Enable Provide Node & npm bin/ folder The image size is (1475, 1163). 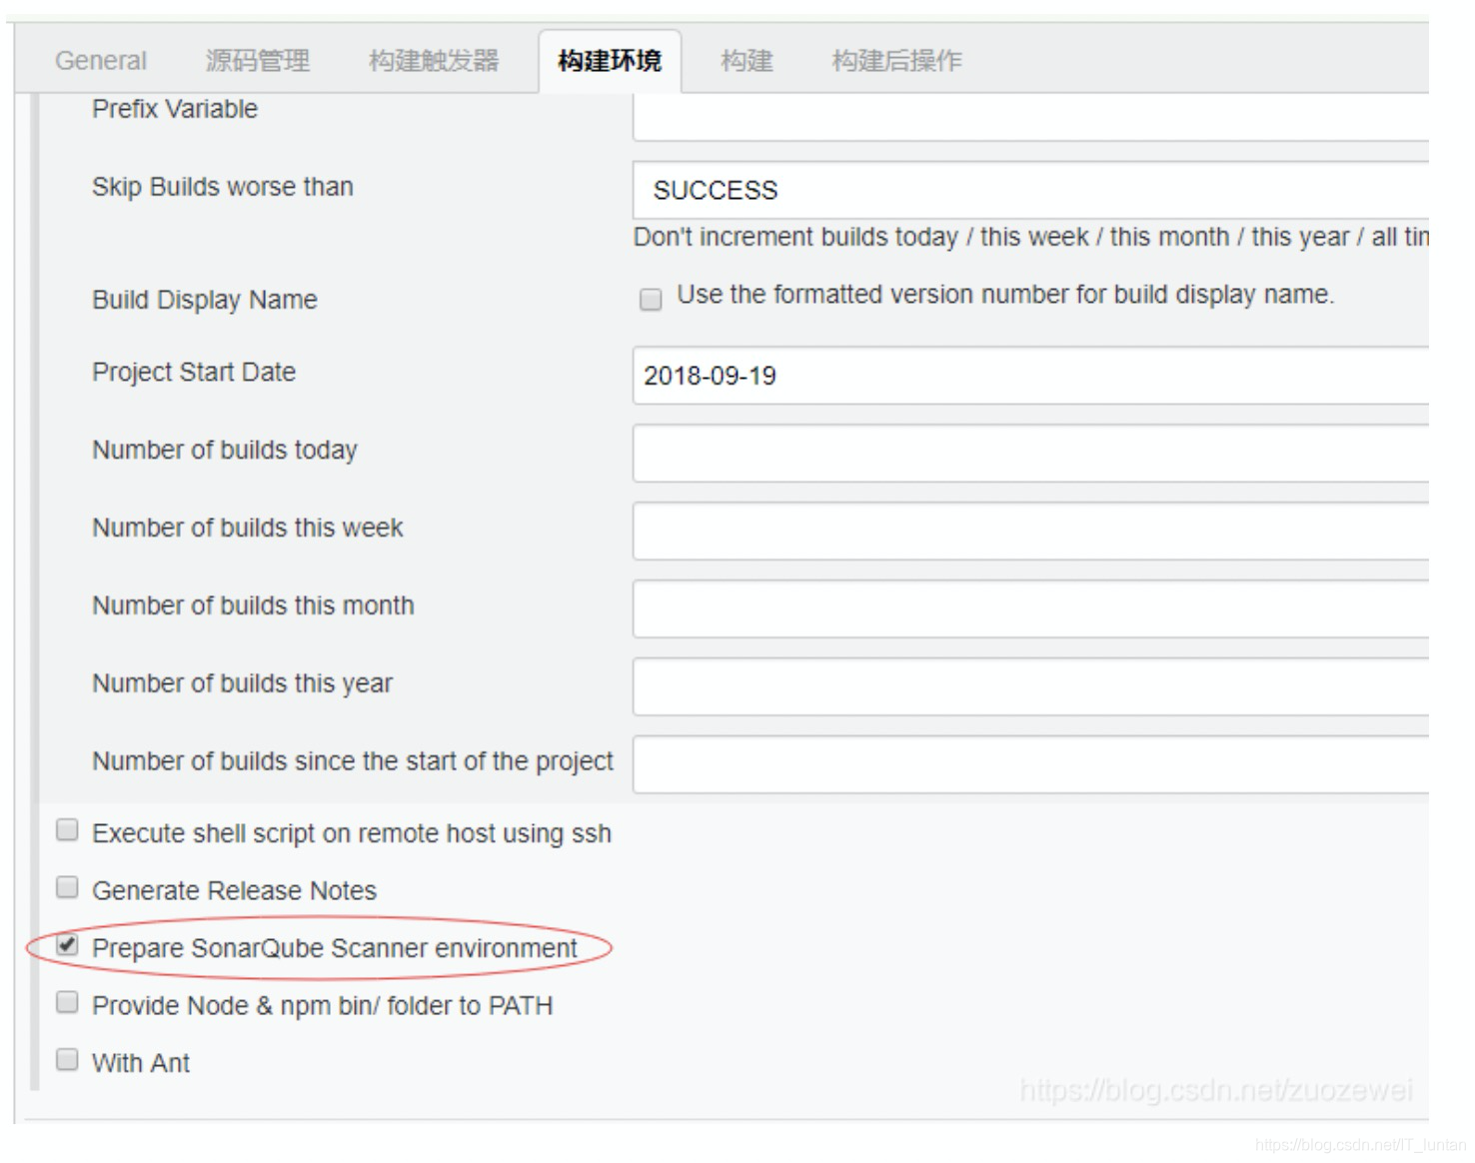tap(67, 1002)
